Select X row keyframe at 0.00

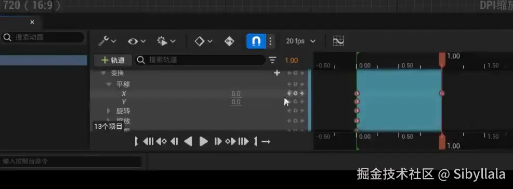coord(357,93)
